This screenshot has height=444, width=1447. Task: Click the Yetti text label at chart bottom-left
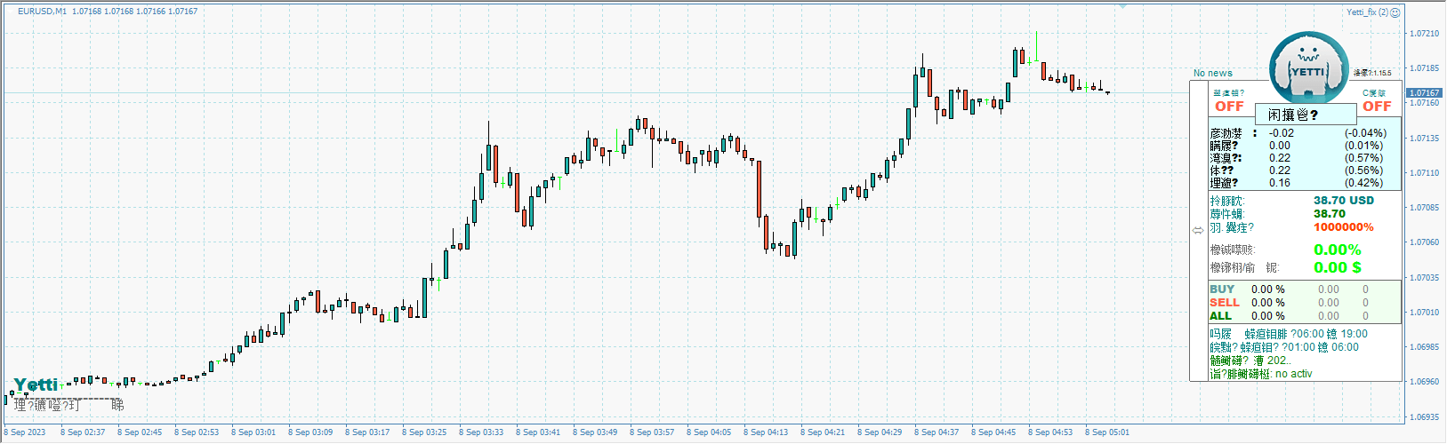36,385
